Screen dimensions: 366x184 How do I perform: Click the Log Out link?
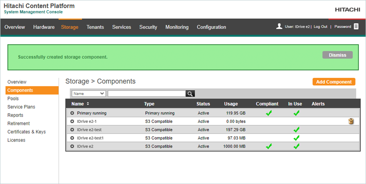pos(321,27)
